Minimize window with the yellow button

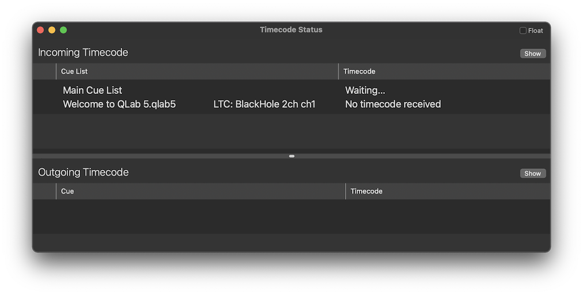tap(52, 30)
